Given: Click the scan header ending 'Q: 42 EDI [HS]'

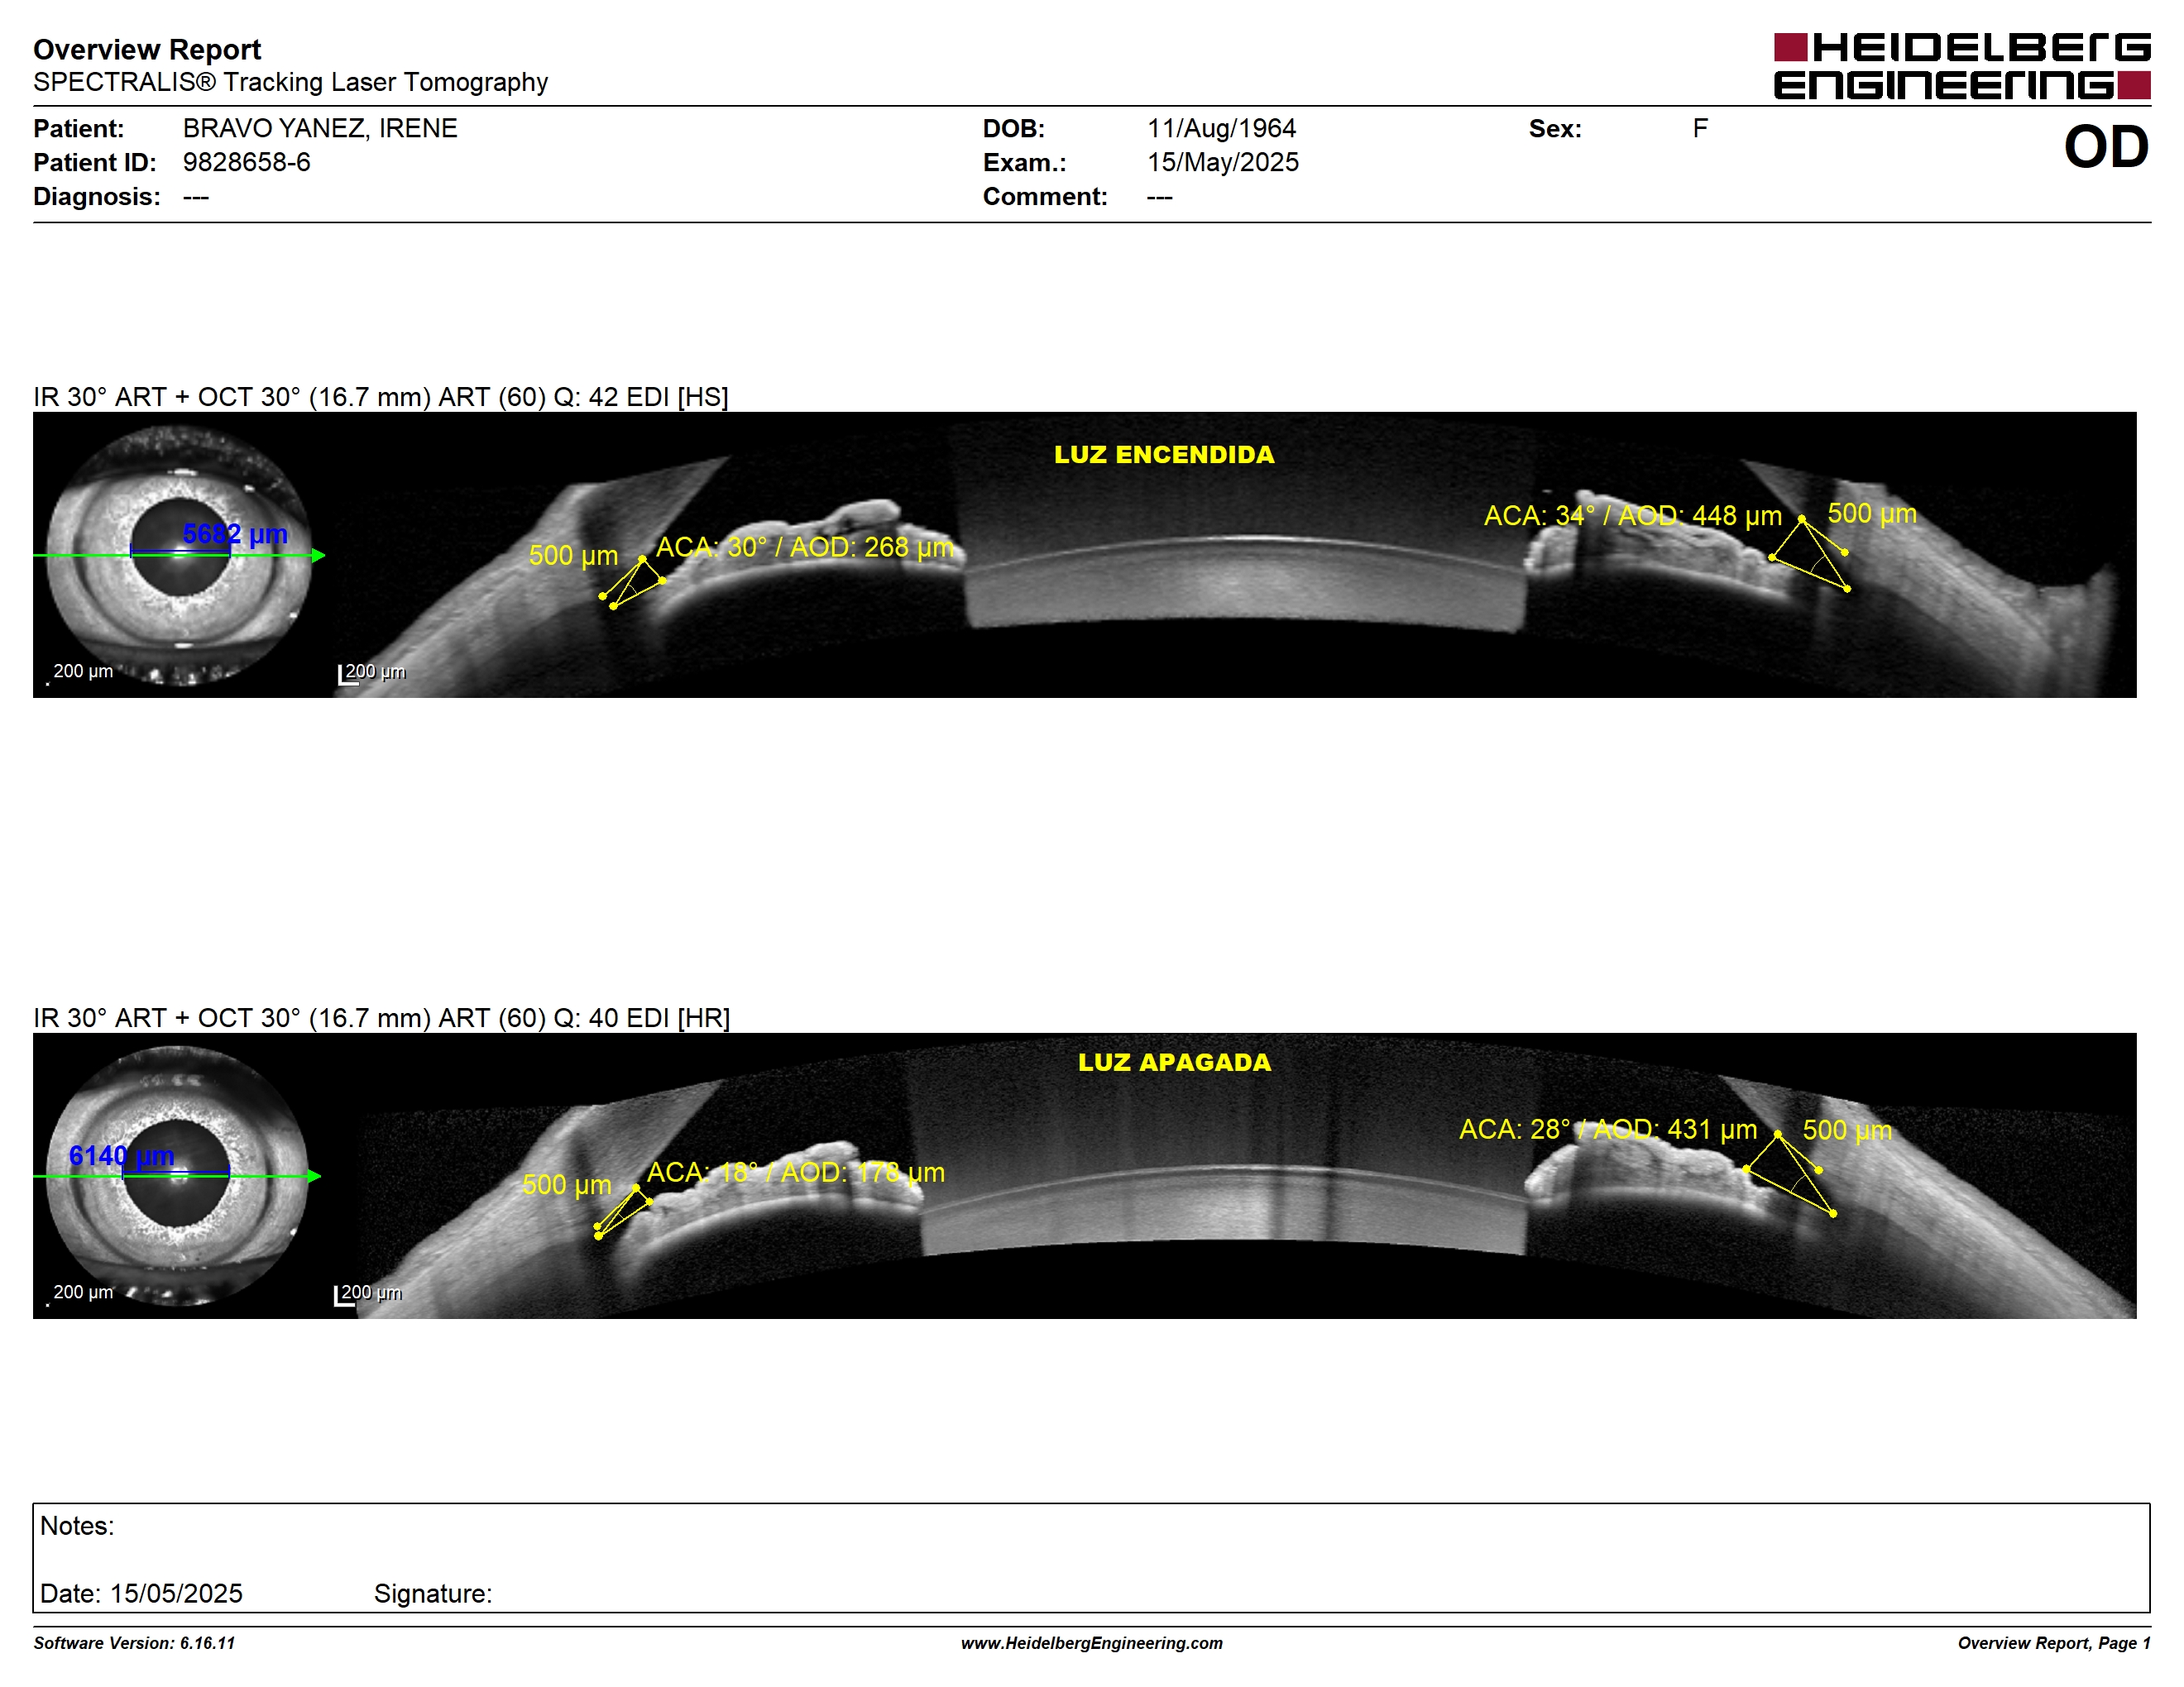Looking at the screenshot, I should point(381,397).
